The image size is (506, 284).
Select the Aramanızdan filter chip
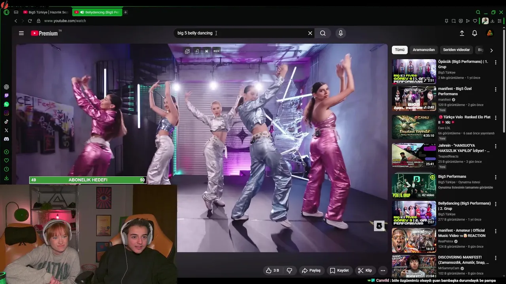[424, 50]
